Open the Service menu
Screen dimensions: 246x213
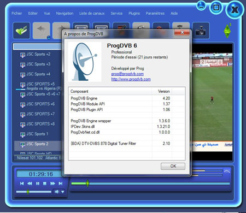coord(116,13)
